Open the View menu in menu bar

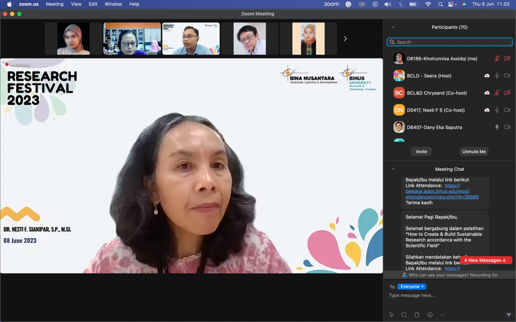(76, 4)
